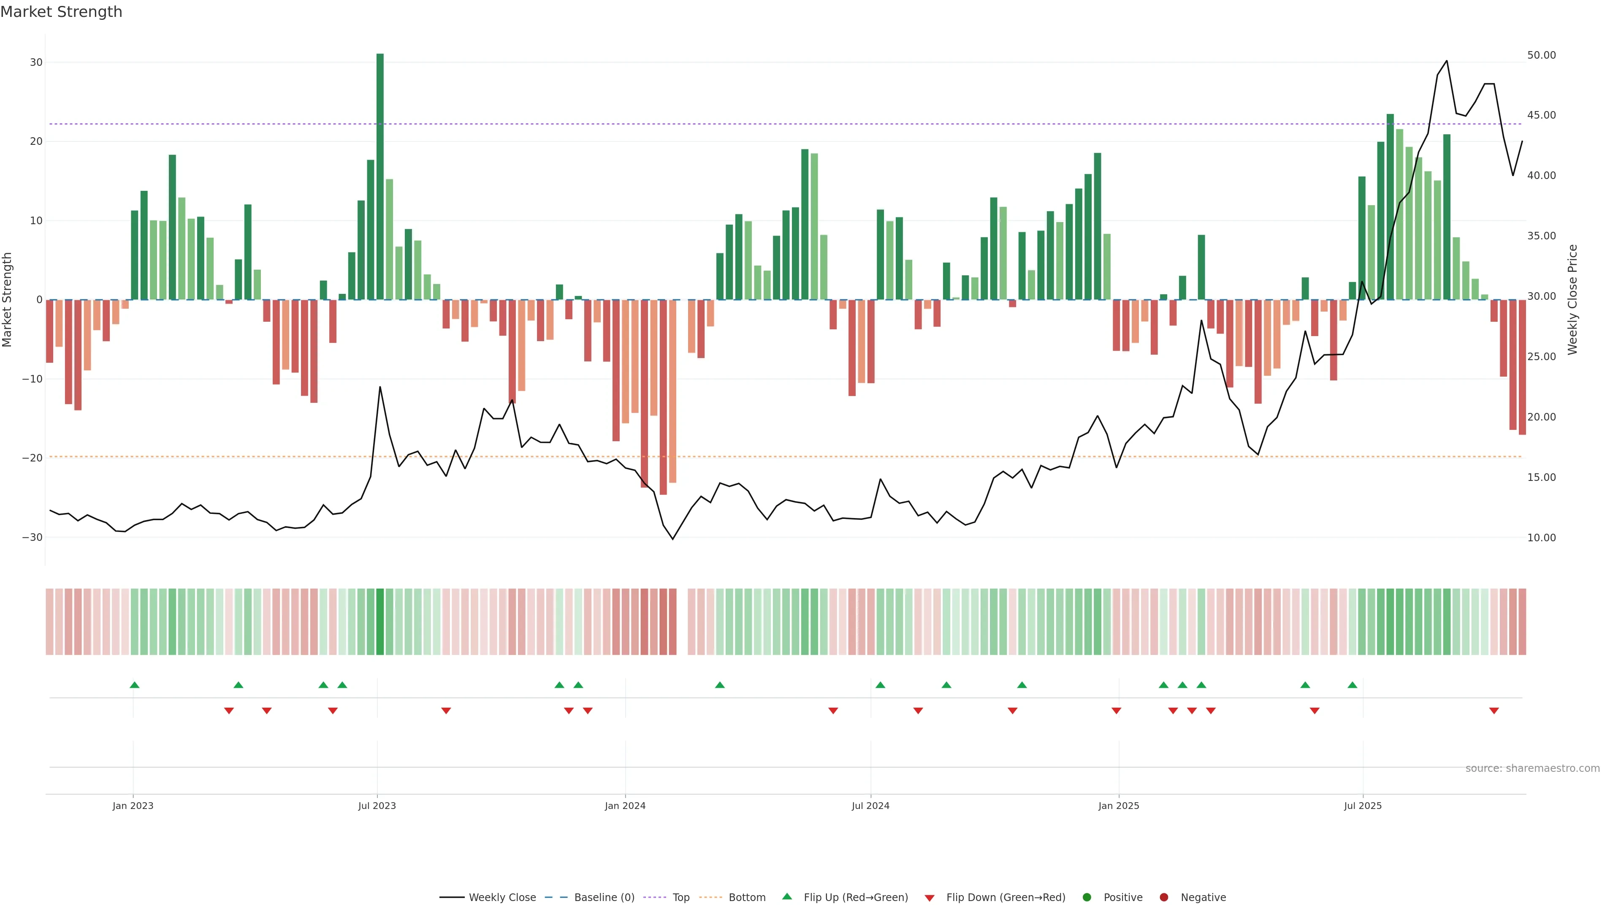This screenshot has width=1621, height=912.
Task: Click the leftmost red flip-down triangle marker
Action: coord(229,711)
